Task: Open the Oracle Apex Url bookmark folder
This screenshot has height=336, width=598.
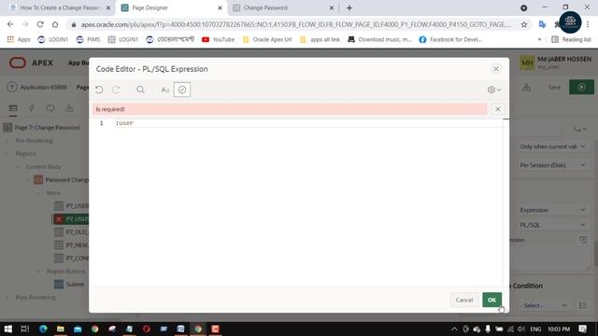Action: [267, 39]
